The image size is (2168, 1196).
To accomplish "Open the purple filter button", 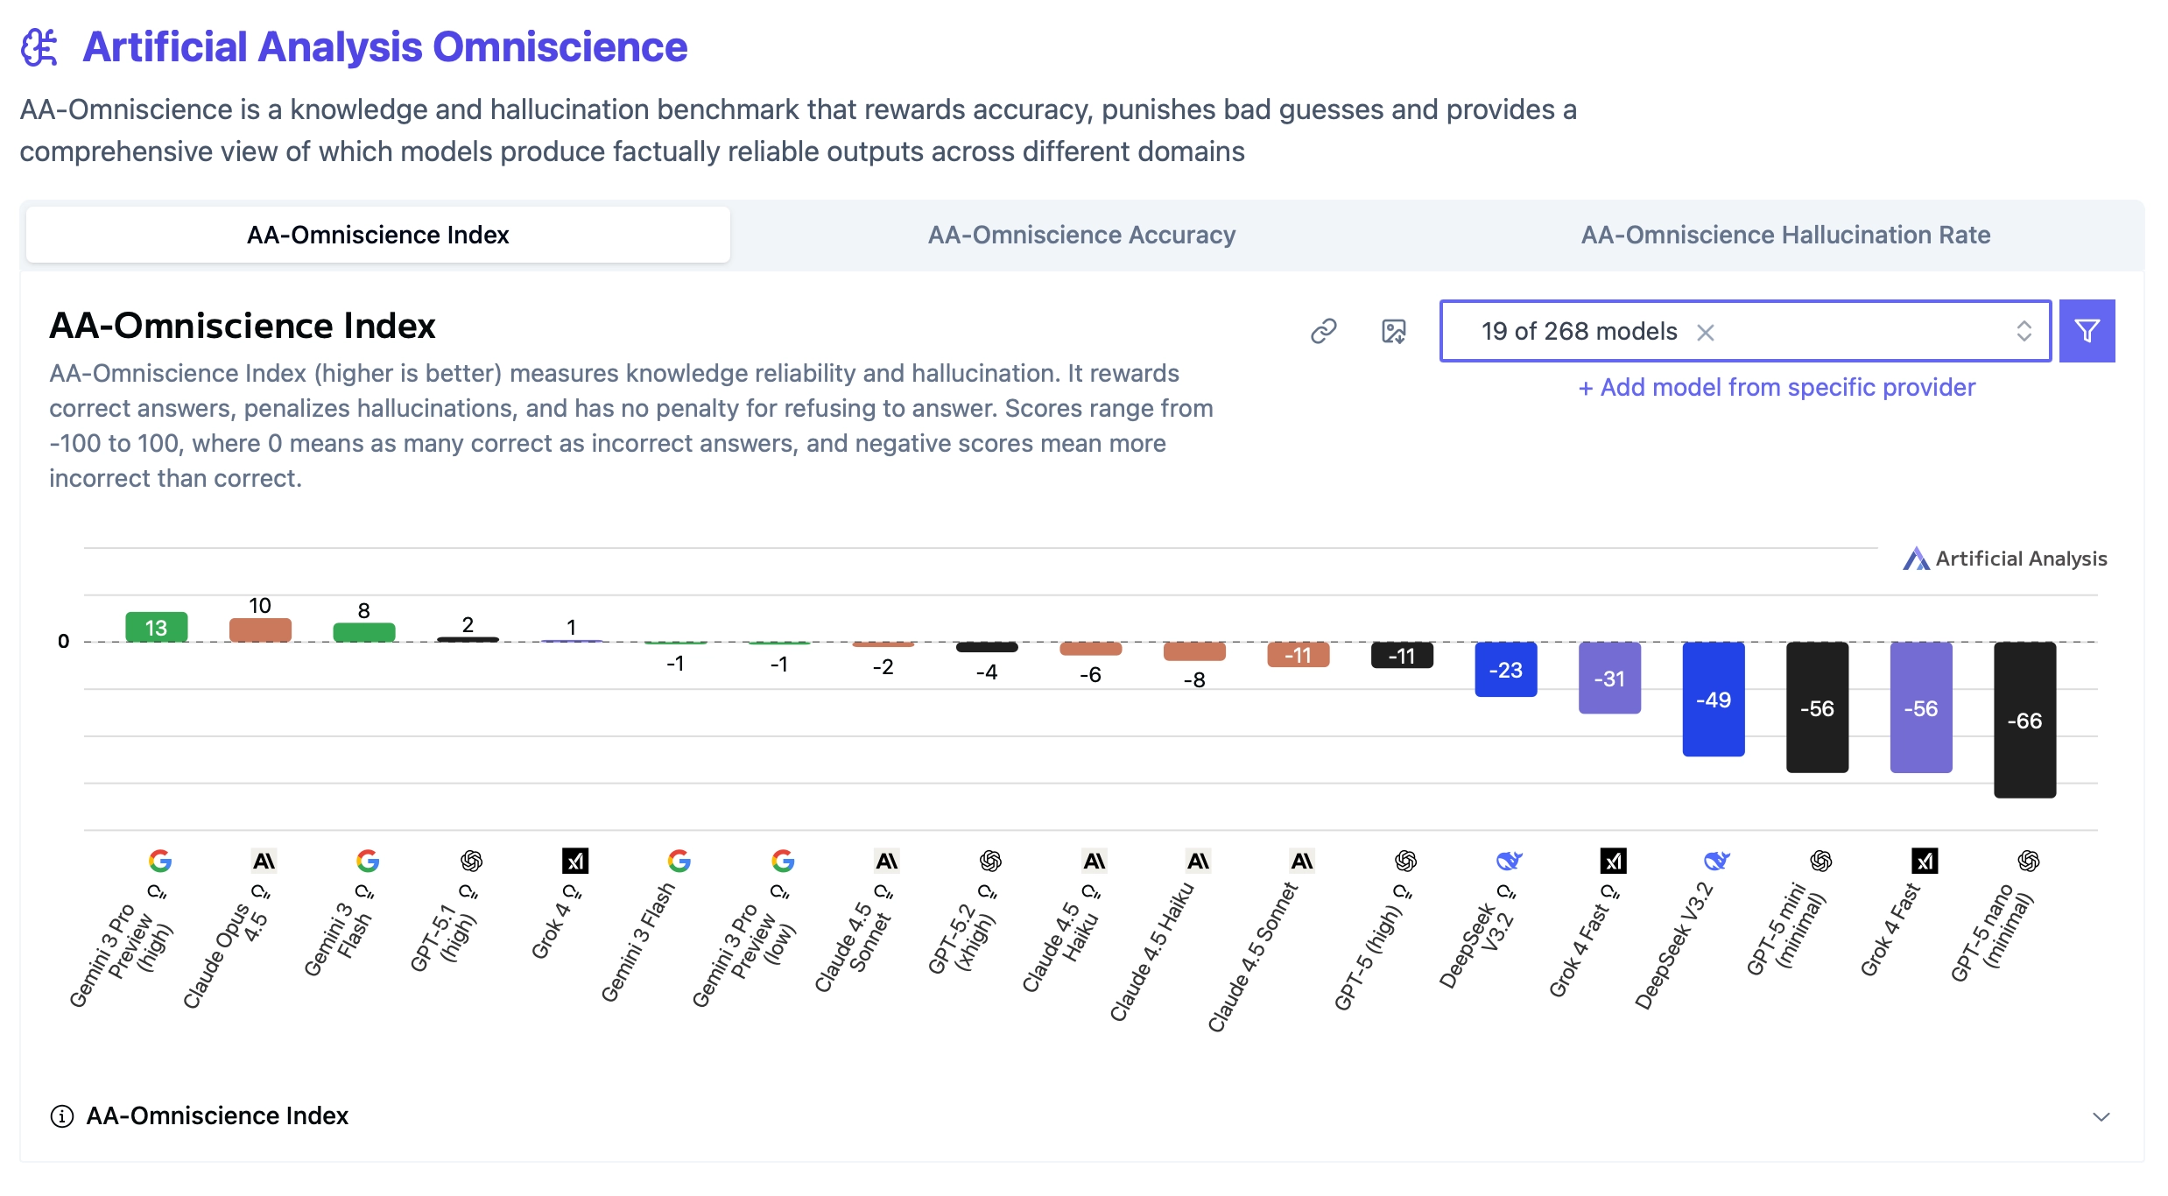I will point(2087,331).
